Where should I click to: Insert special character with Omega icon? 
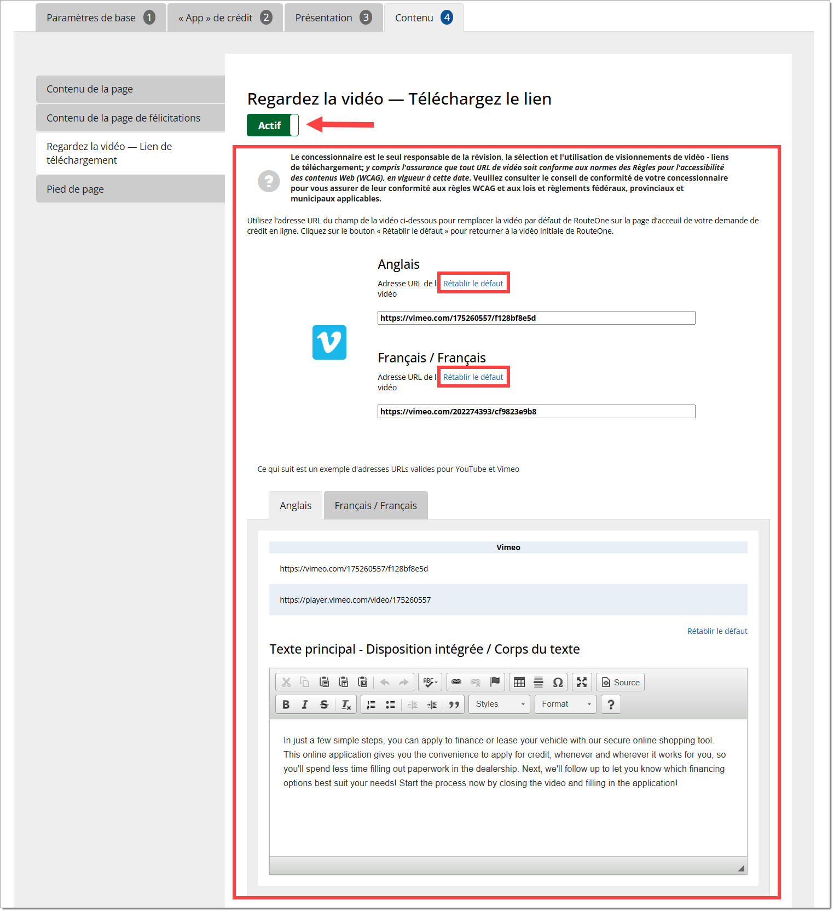558,682
